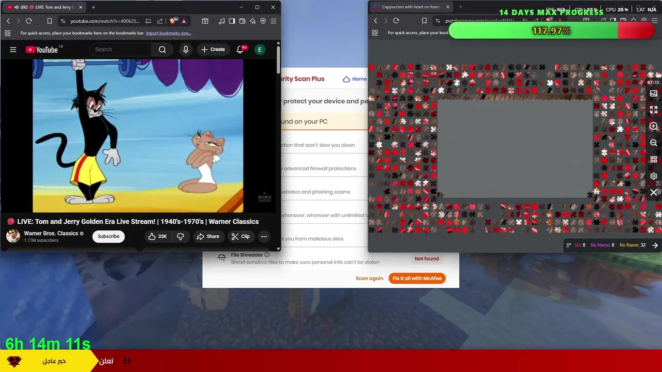This screenshot has height=372, width=662.
Task: Go back in the YouTube browser window
Action: (x=8, y=21)
